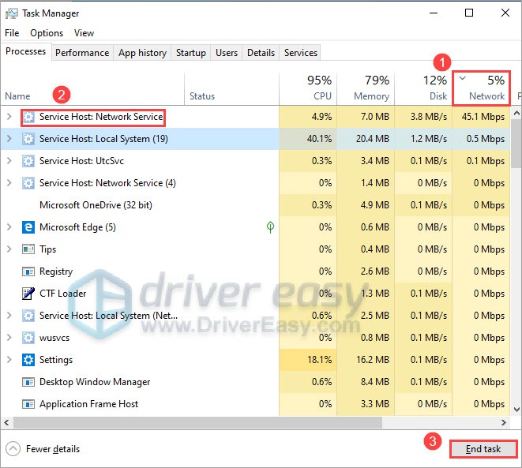
Task: Open the Options menu
Action: pos(47,33)
